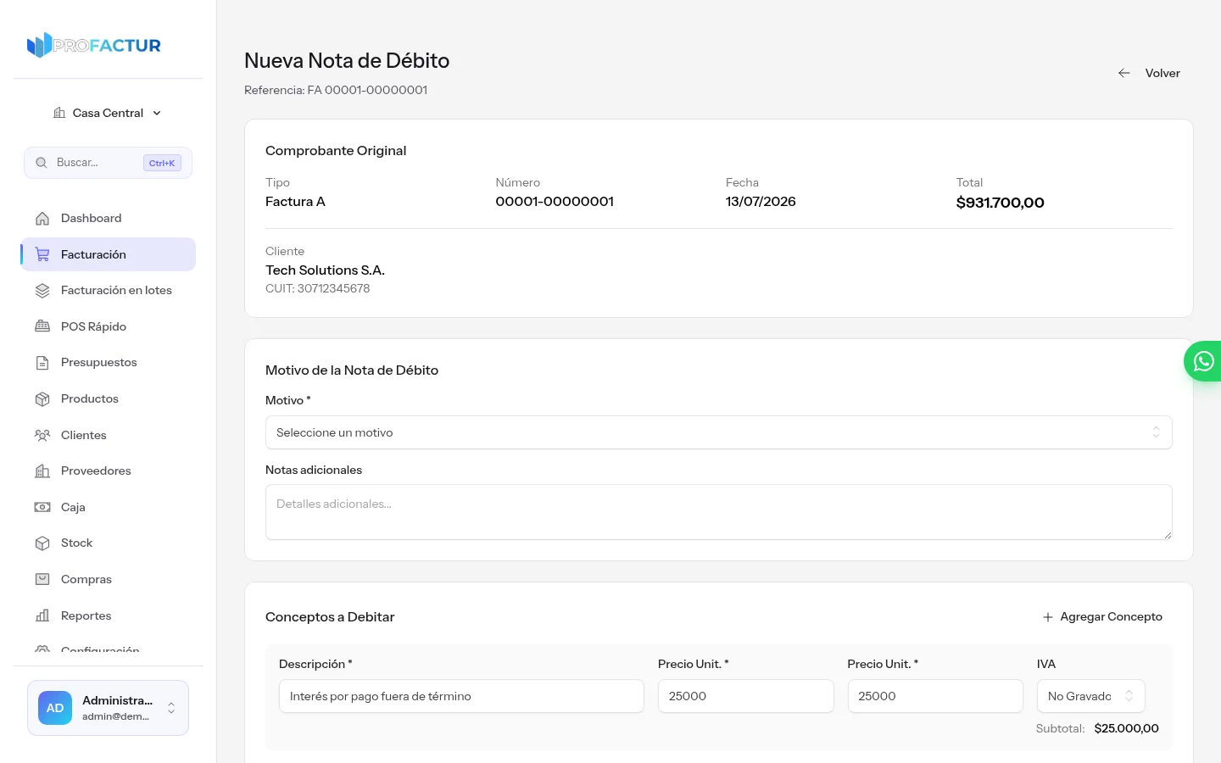Click Agregar Concepto button
Viewport: 1221px width, 763px height.
coord(1102,616)
